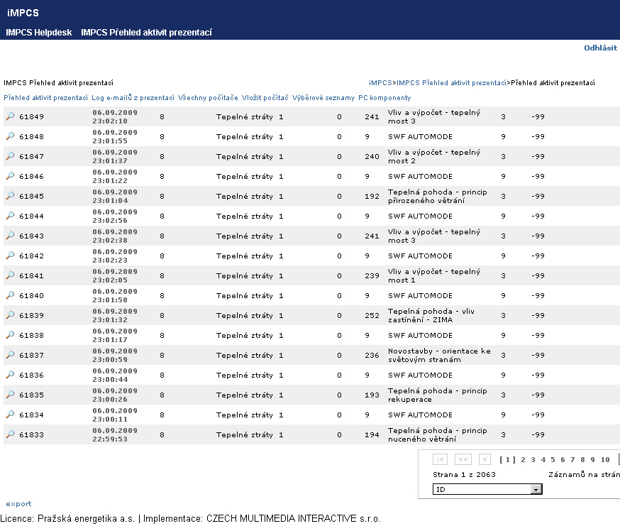Click the value 192 in row 61845
The height and width of the screenshot is (526, 620).
[372, 197]
